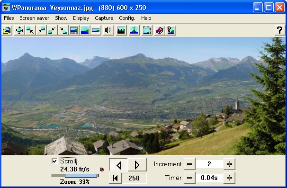Click the panorama image view area
This screenshot has height=188, width=287.
click(x=143, y=96)
